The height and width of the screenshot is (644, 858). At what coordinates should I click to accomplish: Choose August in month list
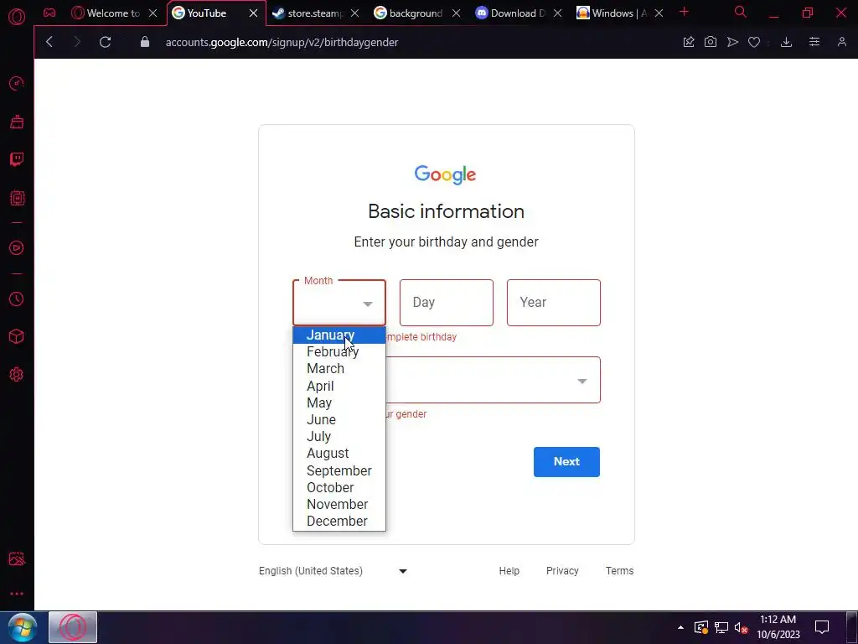coord(339,454)
